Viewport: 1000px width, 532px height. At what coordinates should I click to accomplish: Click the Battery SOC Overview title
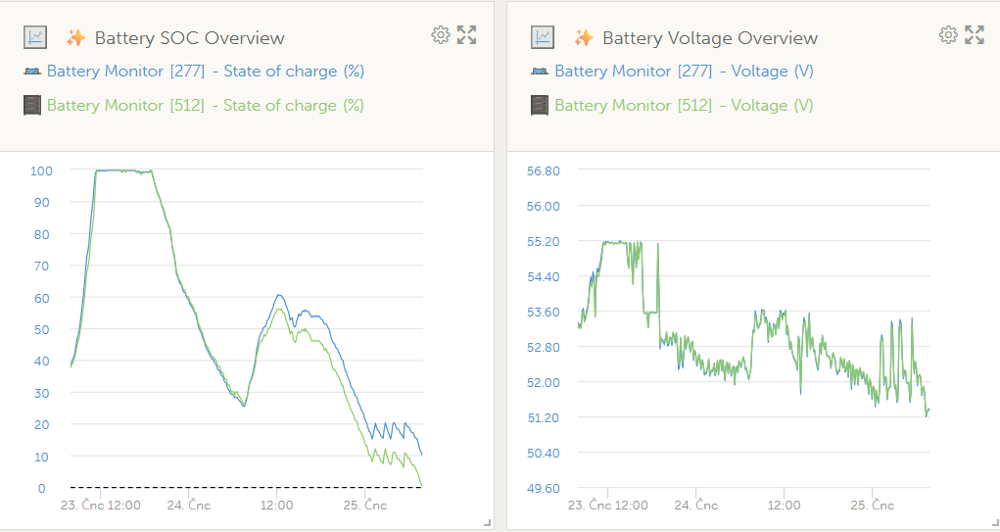(x=189, y=38)
